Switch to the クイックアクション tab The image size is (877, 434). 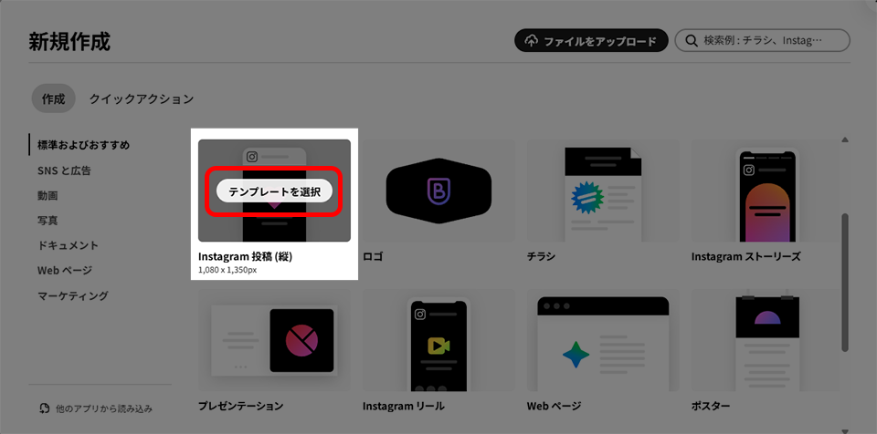[x=141, y=98]
